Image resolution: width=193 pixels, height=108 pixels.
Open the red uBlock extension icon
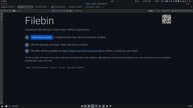pos(170,11)
